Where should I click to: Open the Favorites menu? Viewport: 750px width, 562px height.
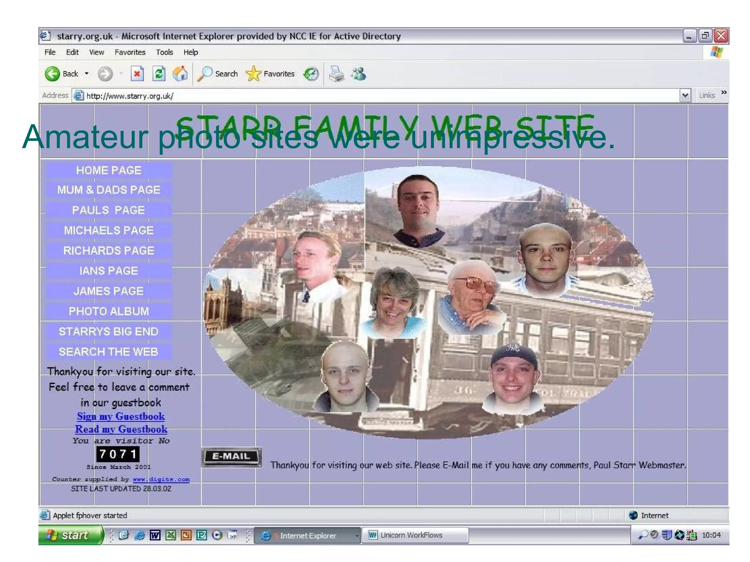[x=130, y=52]
